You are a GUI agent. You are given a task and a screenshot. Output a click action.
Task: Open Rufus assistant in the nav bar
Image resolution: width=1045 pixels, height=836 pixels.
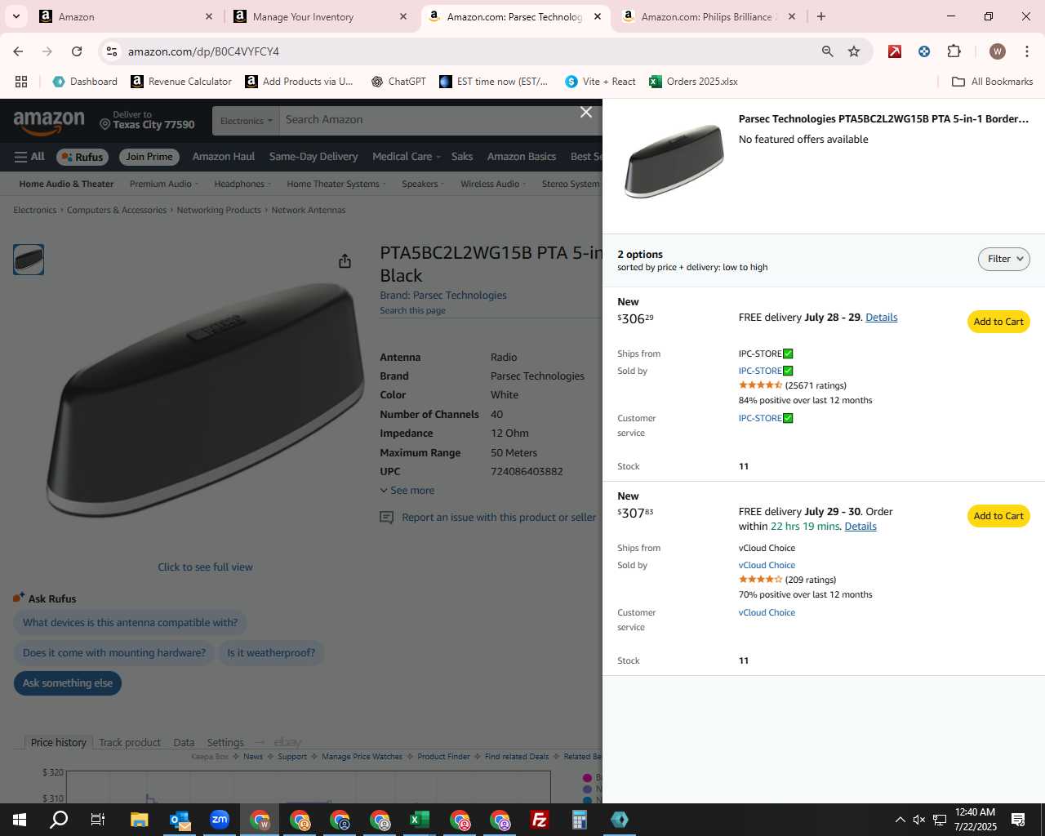tap(82, 157)
